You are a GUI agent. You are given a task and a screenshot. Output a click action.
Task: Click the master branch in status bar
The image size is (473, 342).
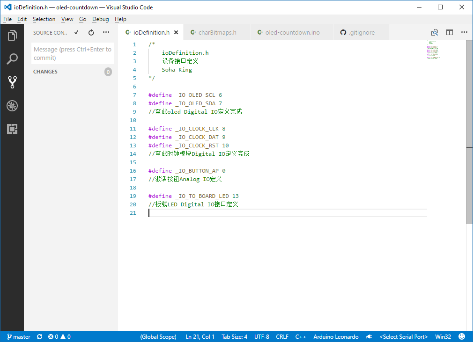19,336
